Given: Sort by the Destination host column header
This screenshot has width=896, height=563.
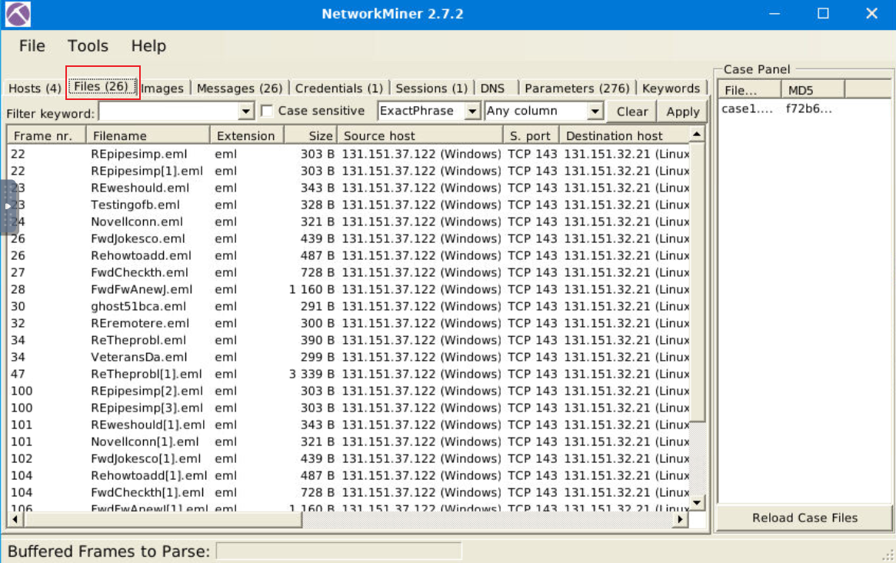Looking at the screenshot, I should coord(624,135).
